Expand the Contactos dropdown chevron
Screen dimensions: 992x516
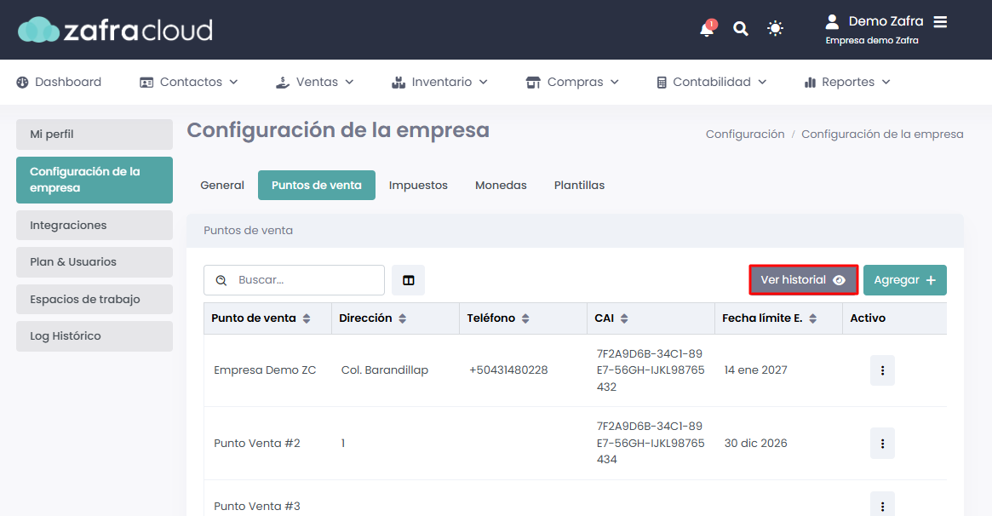pos(233,83)
